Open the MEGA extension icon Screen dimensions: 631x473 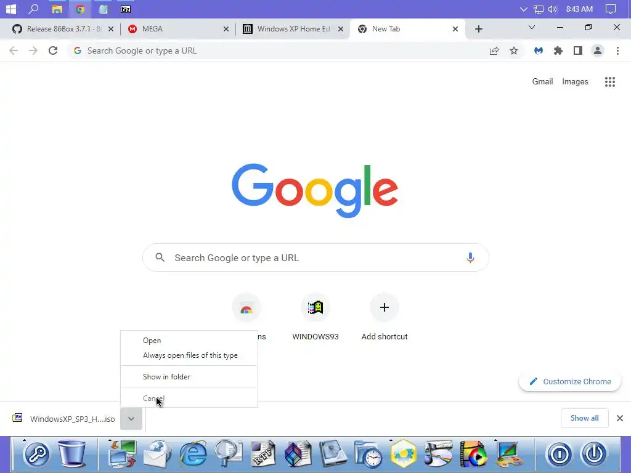click(x=539, y=51)
